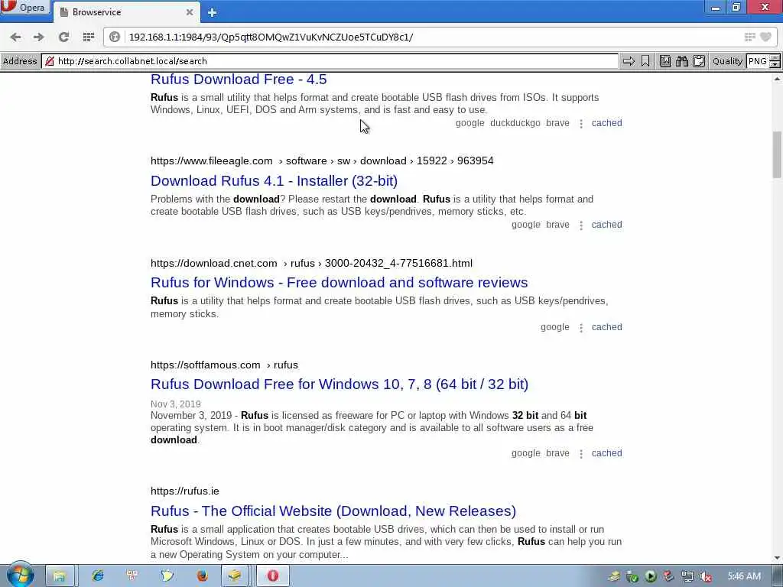Screen dimensions: 783x587
Task: Click the https://www.fileeagle.com URL text
Action: (212, 161)
